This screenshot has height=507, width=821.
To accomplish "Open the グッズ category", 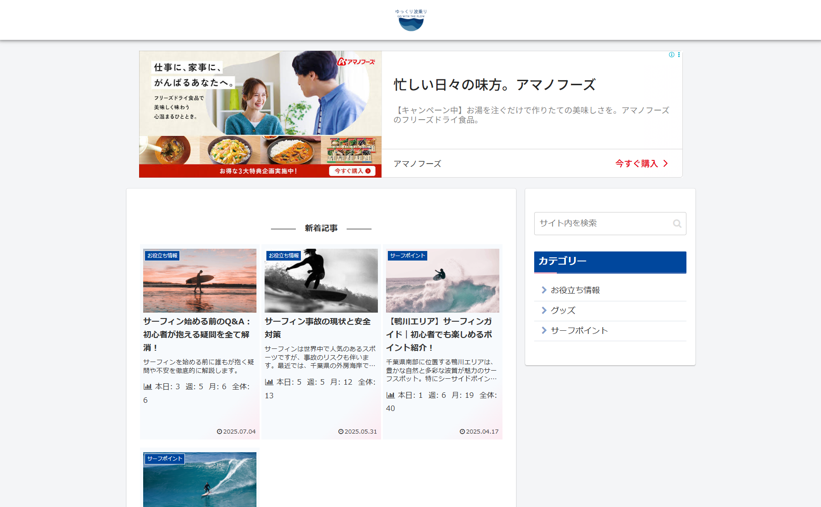I will click(563, 310).
